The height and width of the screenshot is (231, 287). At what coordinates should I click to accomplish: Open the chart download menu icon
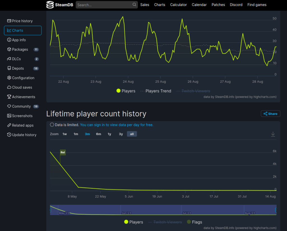[273, 134]
